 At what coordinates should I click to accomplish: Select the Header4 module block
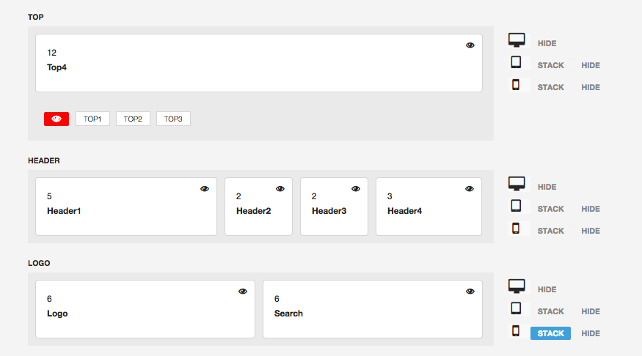pos(428,207)
